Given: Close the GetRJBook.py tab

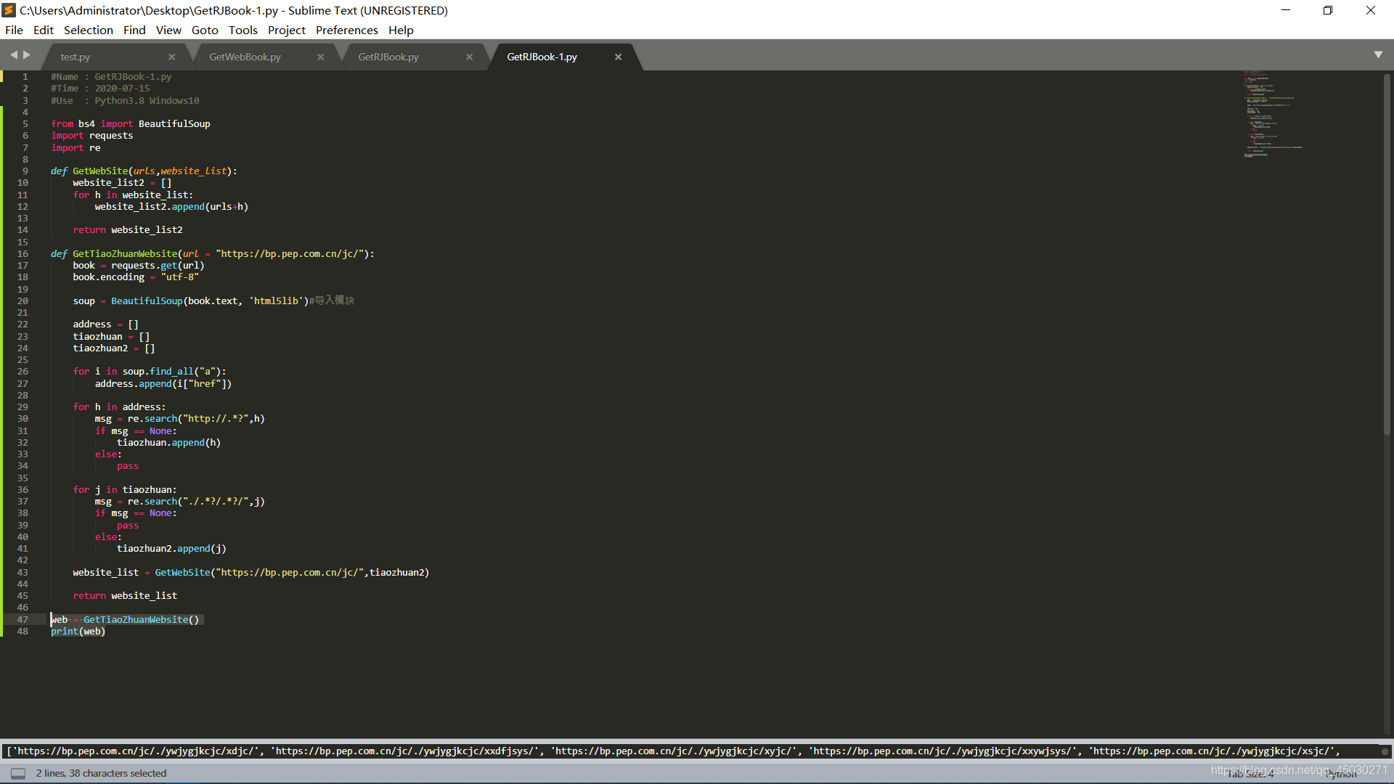Looking at the screenshot, I should [470, 57].
